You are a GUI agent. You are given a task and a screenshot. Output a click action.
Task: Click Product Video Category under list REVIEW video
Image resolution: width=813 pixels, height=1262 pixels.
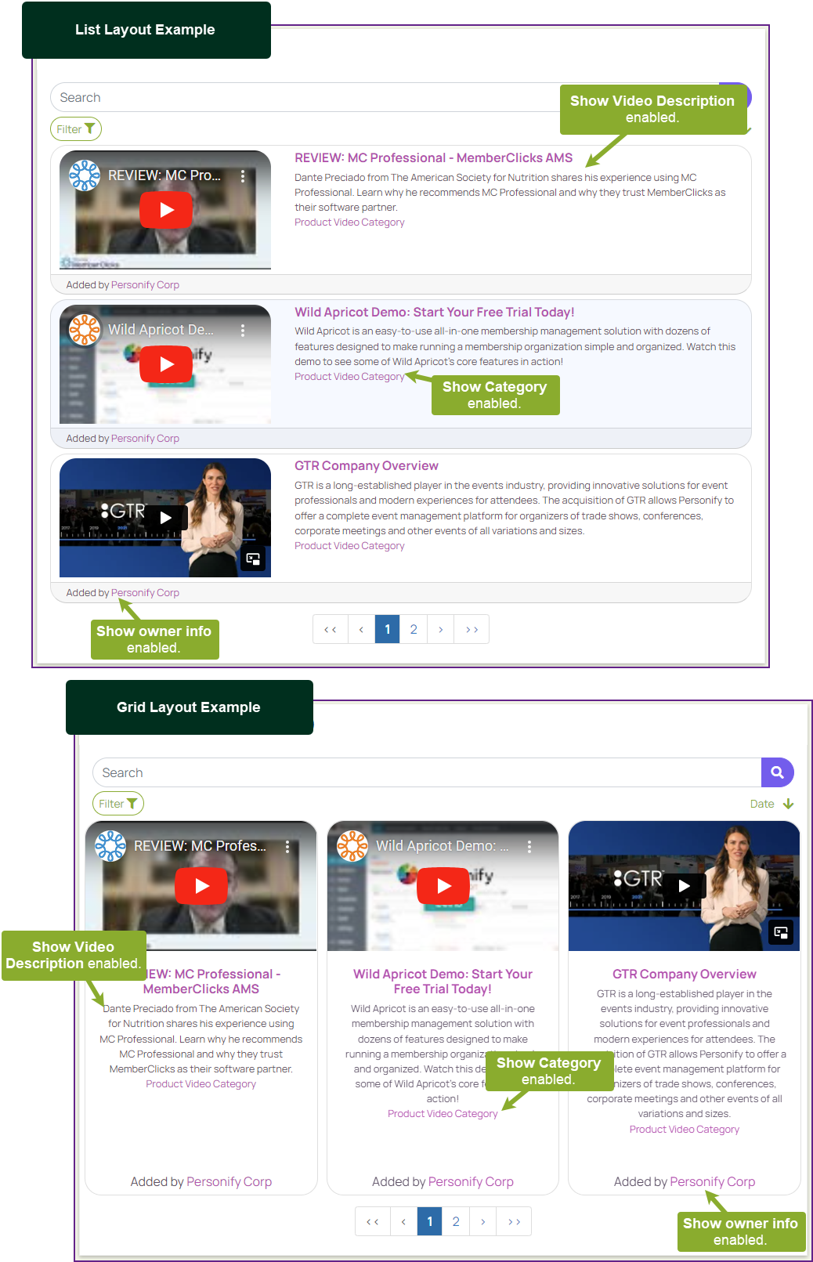(x=349, y=222)
